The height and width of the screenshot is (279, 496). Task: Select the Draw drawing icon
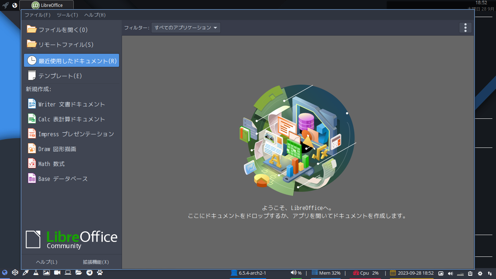pyautogui.click(x=32, y=149)
